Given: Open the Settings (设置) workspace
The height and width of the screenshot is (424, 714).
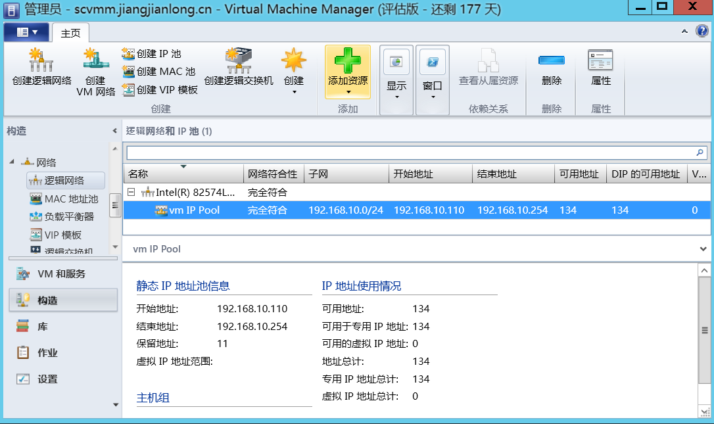Looking at the screenshot, I should [63, 379].
